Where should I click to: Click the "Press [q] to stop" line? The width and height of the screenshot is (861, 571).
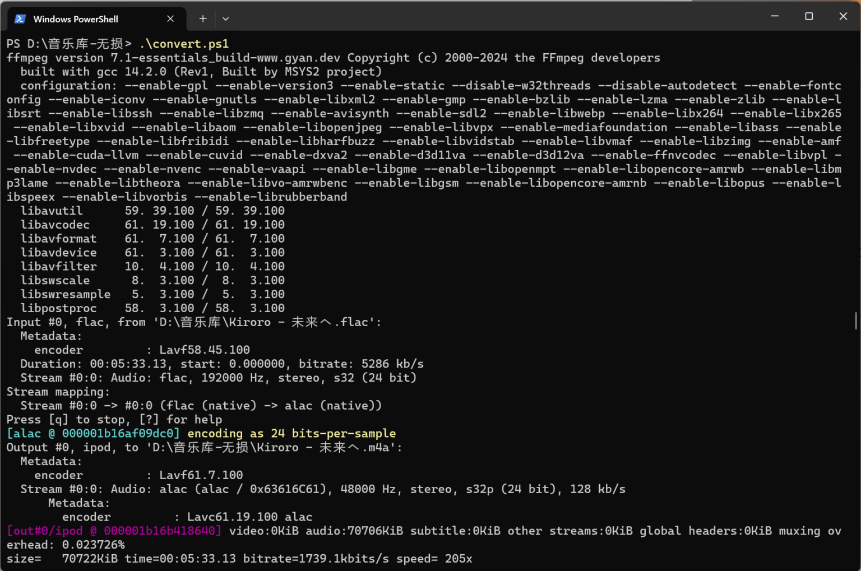click(114, 420)
